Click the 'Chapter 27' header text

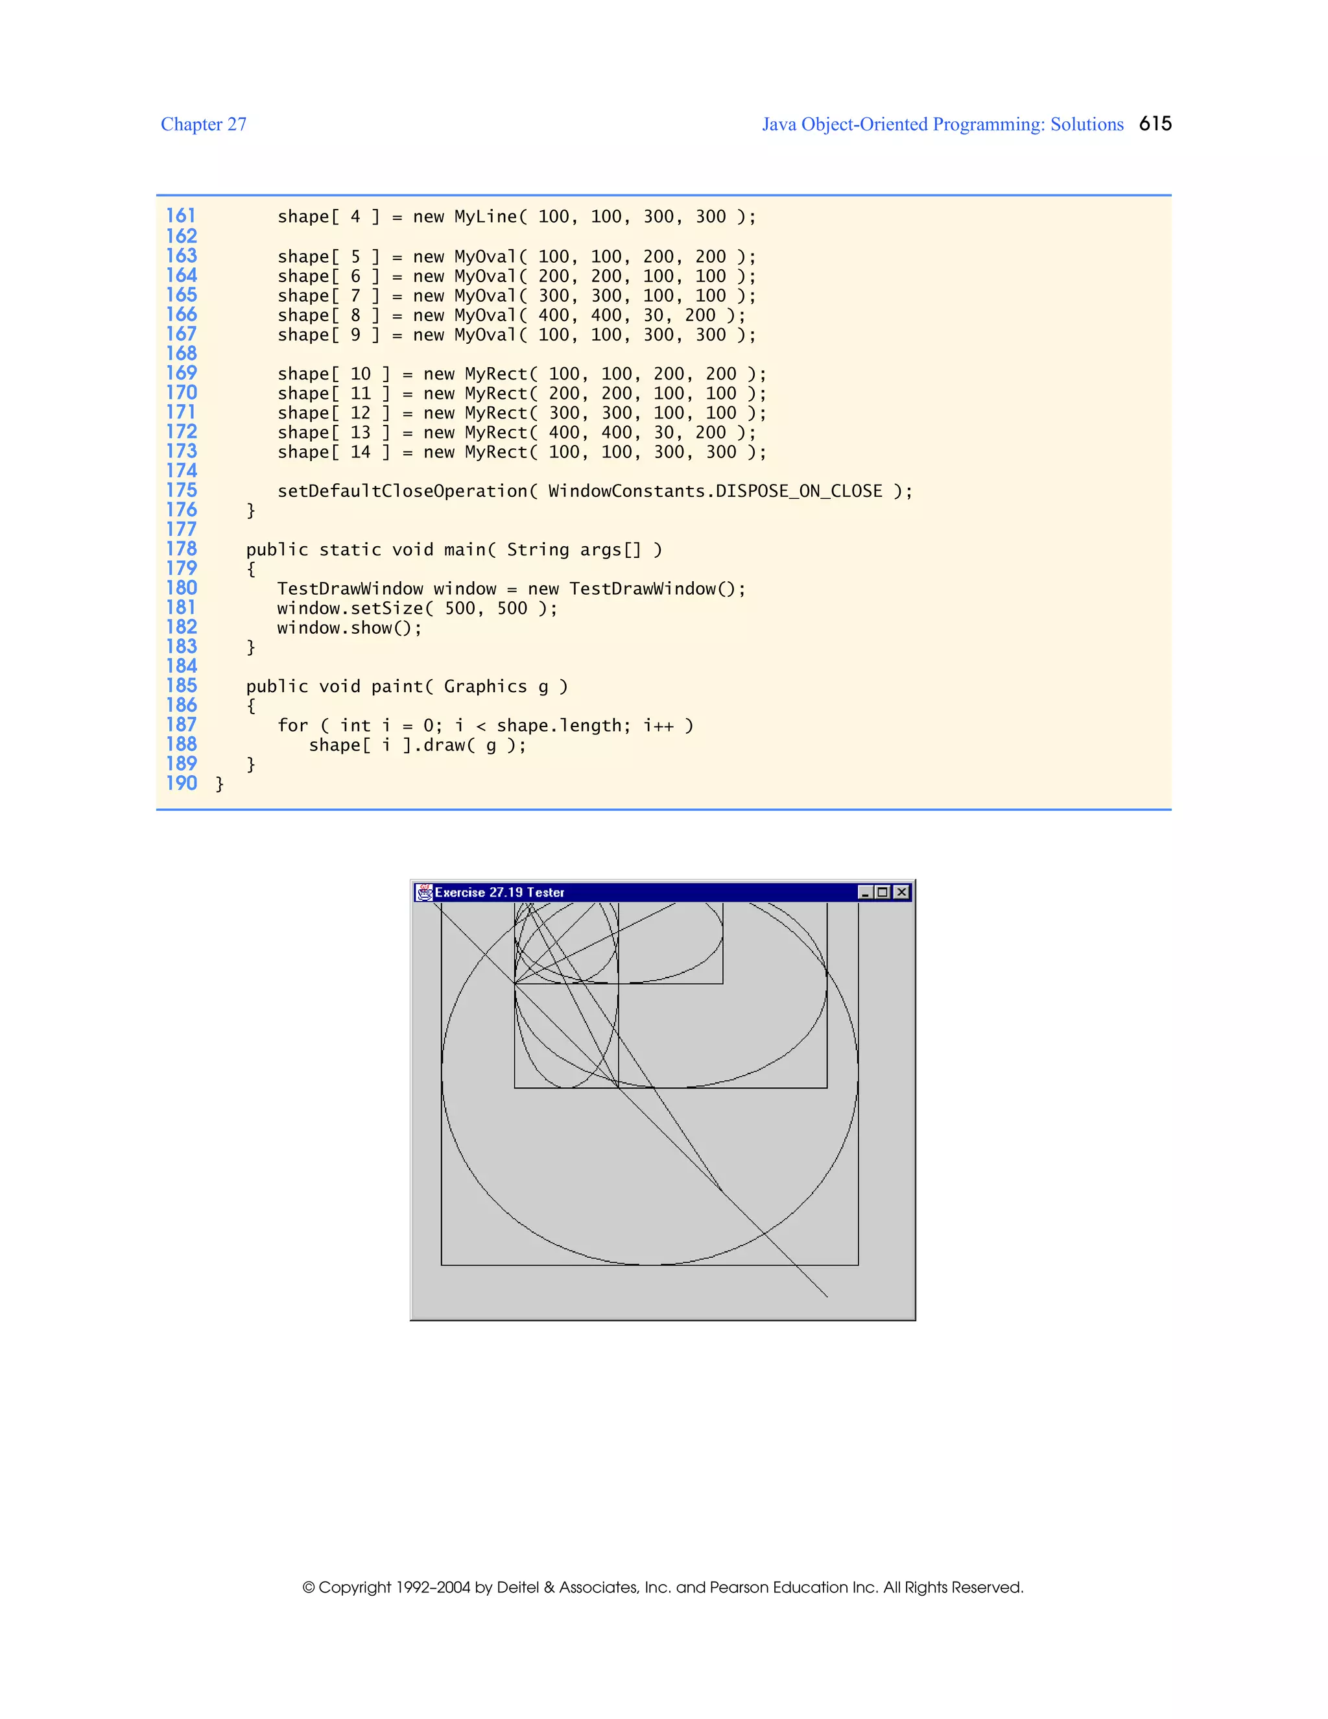[x=204, y=125]
